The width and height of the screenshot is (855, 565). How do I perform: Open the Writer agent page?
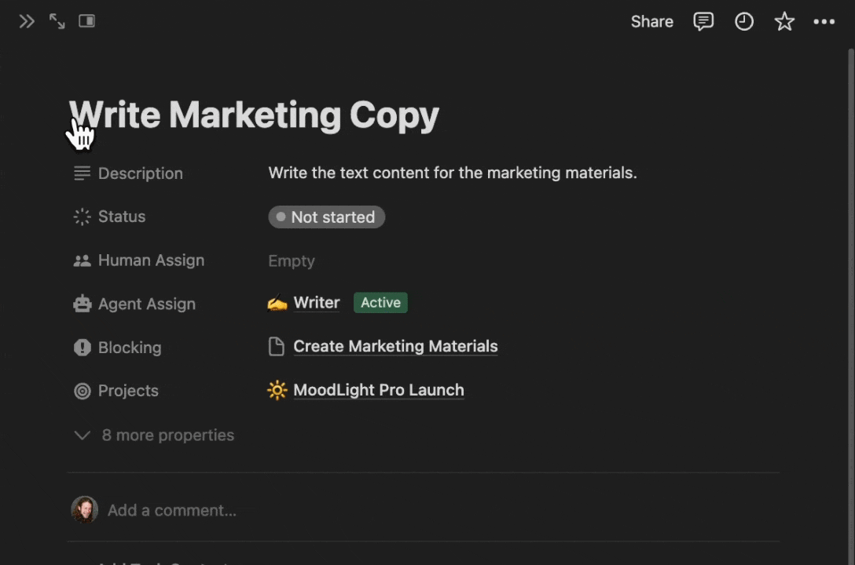pos(316,302)
